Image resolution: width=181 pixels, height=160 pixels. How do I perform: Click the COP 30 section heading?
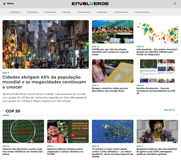coord(13,111)
